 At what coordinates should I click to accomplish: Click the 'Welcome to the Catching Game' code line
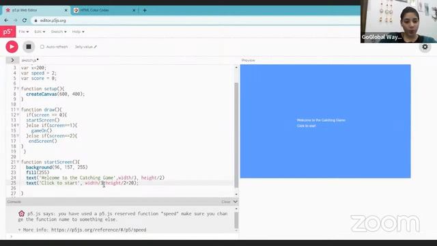(96, 178)
